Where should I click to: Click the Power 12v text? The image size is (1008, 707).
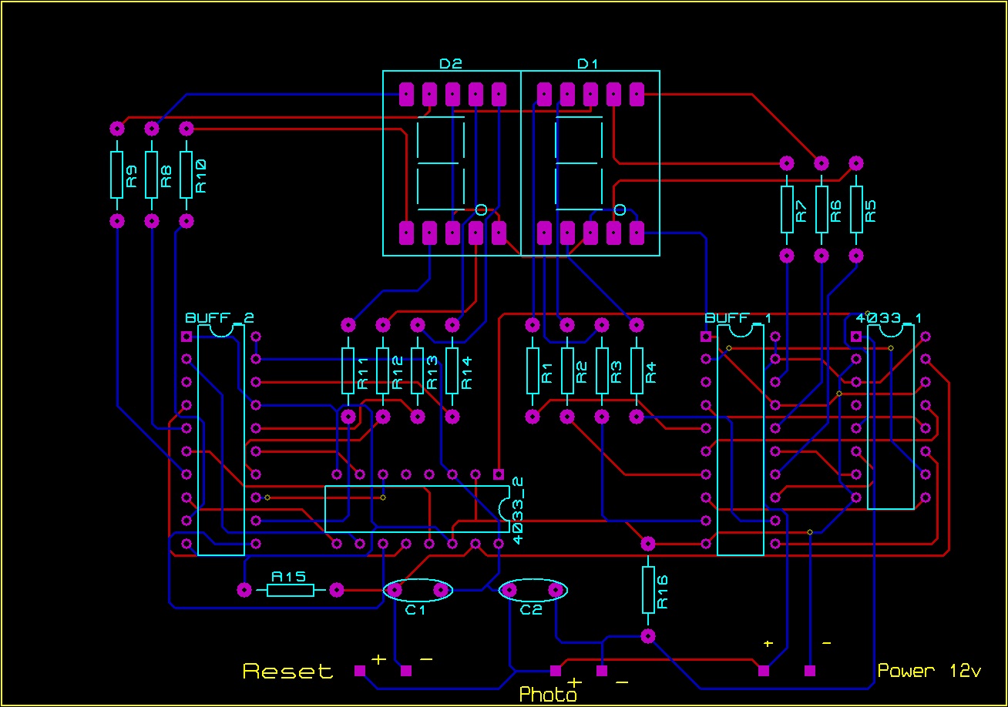point(929,671)
